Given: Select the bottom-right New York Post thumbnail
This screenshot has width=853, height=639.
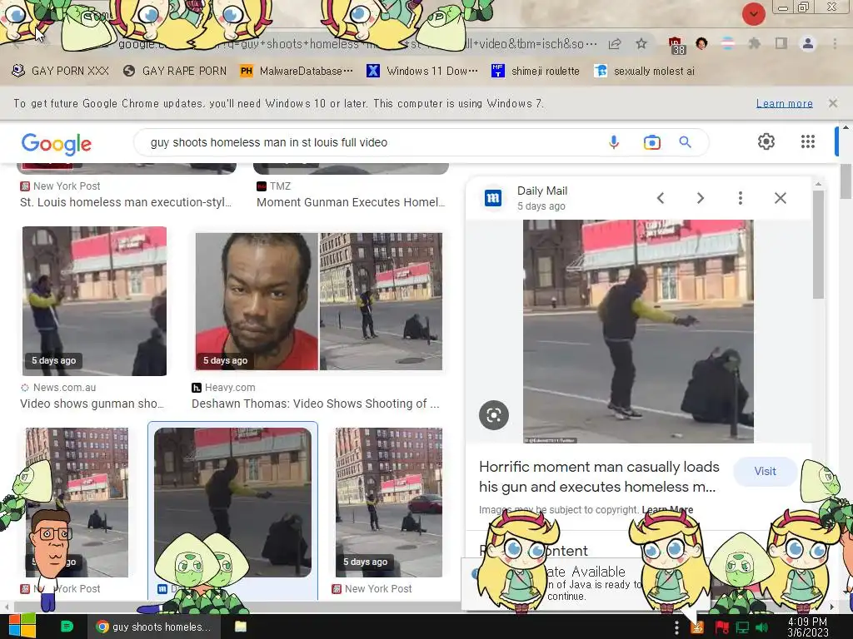Looking at the screenshot, I should click(389, 503).
